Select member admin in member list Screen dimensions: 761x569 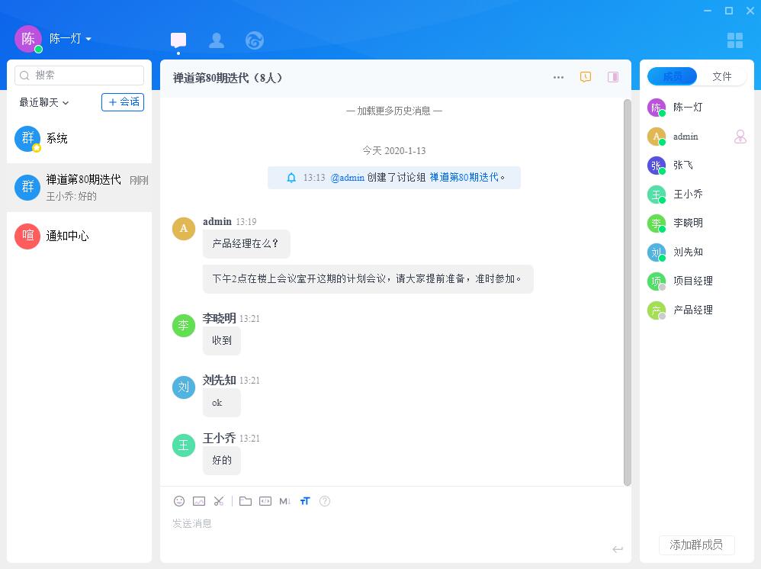click(x=696, y=137)
